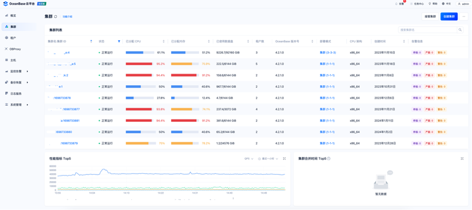Click the search magnifier icon

(460, 30)
